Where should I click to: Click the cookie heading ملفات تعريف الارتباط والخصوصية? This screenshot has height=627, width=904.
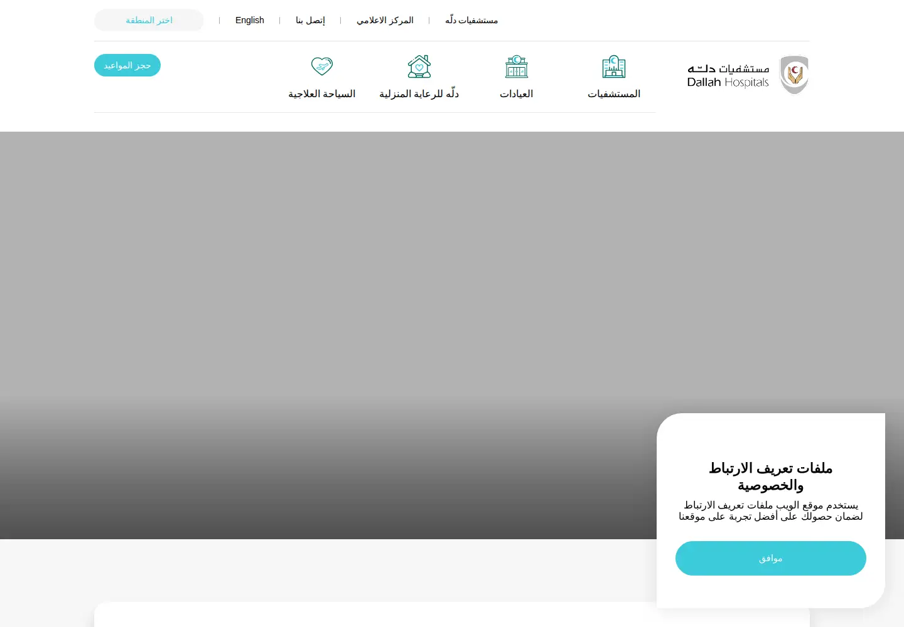[x=771, y=477]
